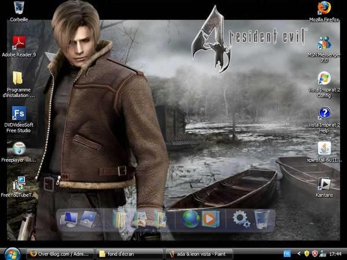The height and width of the screenshot is (260, 347).
Task: Click the computer monitor icon in the dock
Action: point(69,219)
